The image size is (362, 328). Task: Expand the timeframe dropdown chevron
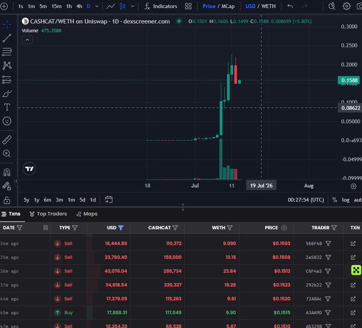[x=97, y=6]
